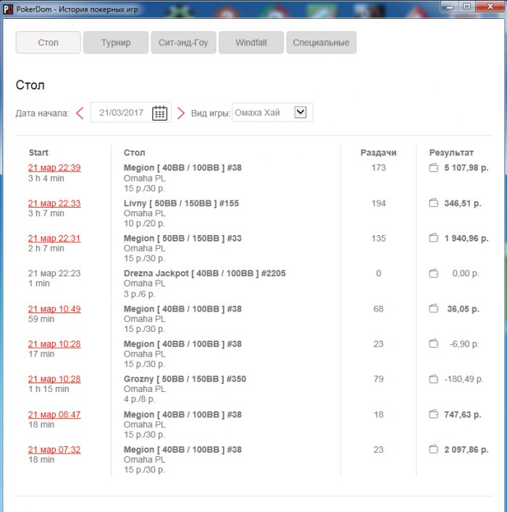Click result value 346,51 р.

463,203
